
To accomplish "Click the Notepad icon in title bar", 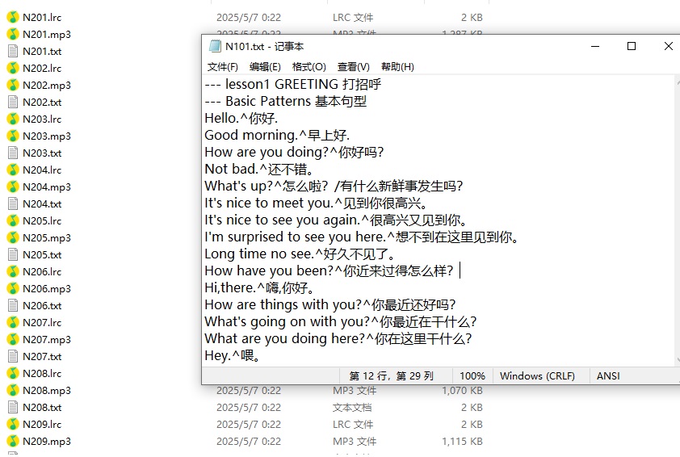I will click(x=215, y=47).
